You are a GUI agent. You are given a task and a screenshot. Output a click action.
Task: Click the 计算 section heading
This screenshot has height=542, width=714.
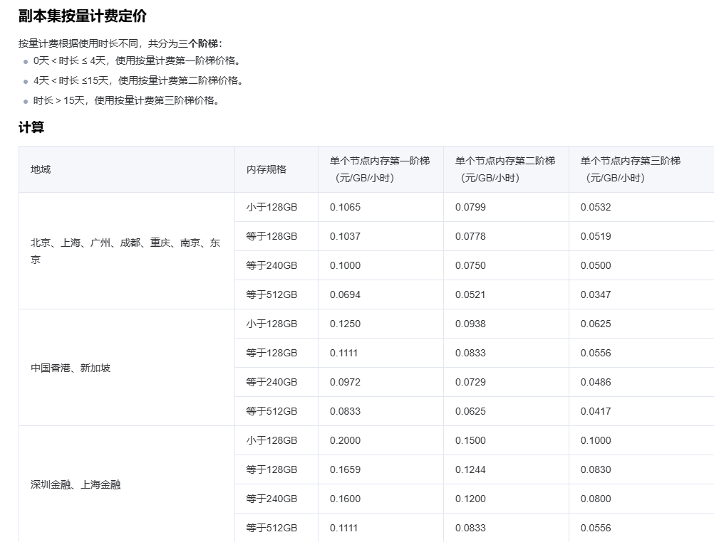tap(31, 127)
